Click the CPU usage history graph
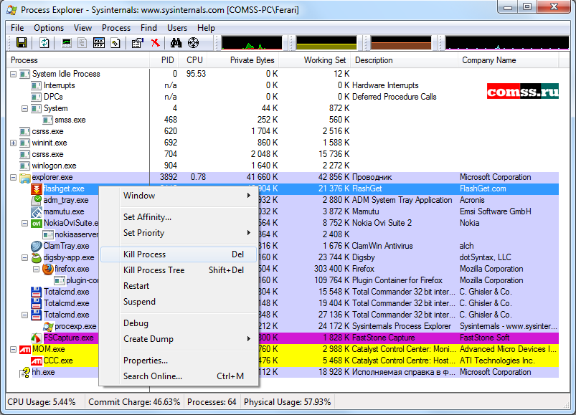The height and width of the screenshot is (415, 576). pyautogui.click(x=252, y=42)
